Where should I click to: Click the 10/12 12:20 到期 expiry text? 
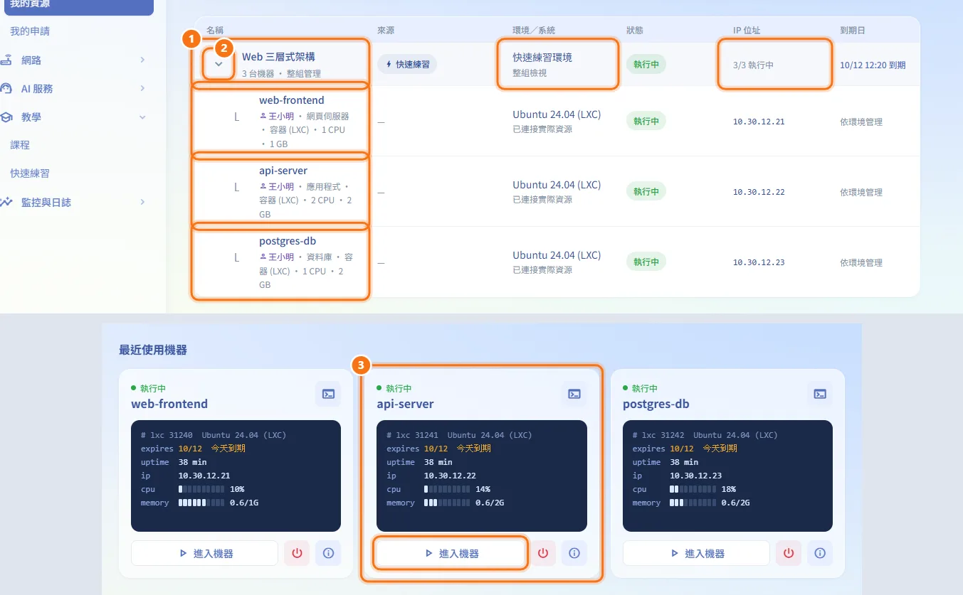(873, 65)
